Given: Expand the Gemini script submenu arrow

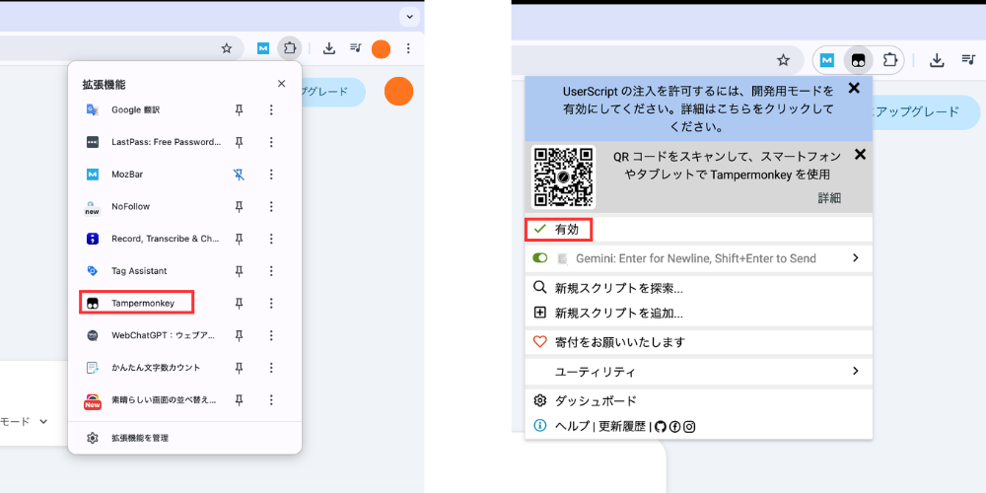Looking at the screenshot, I should [x=855, y=258].
